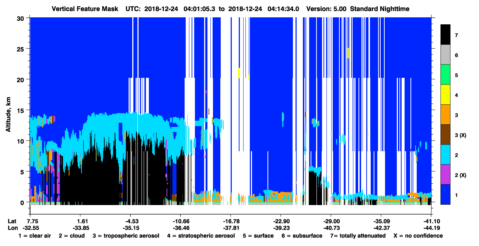Viewport: 479px width, 246px height.
Task: Click latitude value -4.53
Action: point(130,221)
